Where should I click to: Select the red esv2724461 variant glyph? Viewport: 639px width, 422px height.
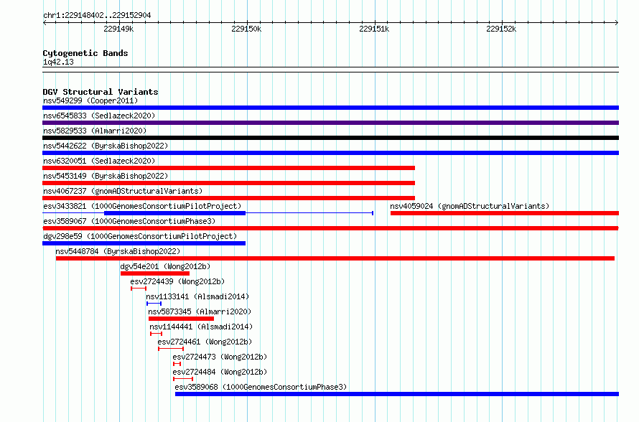coord(171,349)
